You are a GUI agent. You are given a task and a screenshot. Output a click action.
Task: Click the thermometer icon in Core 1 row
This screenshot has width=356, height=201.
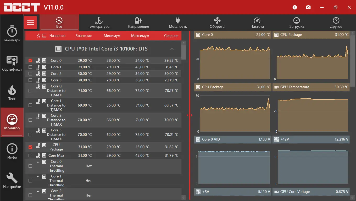tap(38, 67)
